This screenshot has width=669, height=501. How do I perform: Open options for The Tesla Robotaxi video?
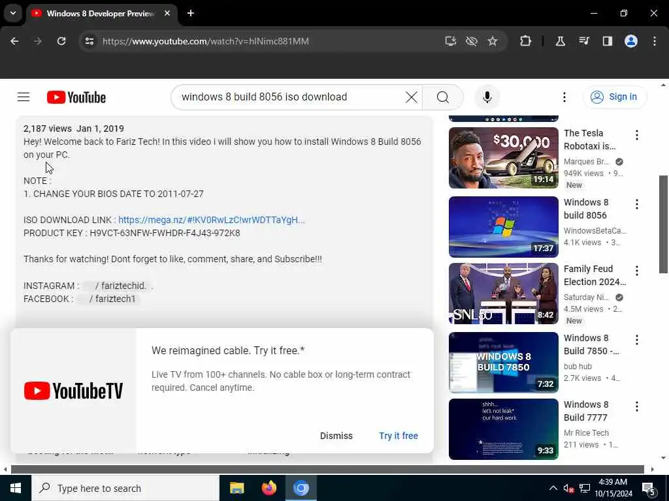[x=636, y=135]
